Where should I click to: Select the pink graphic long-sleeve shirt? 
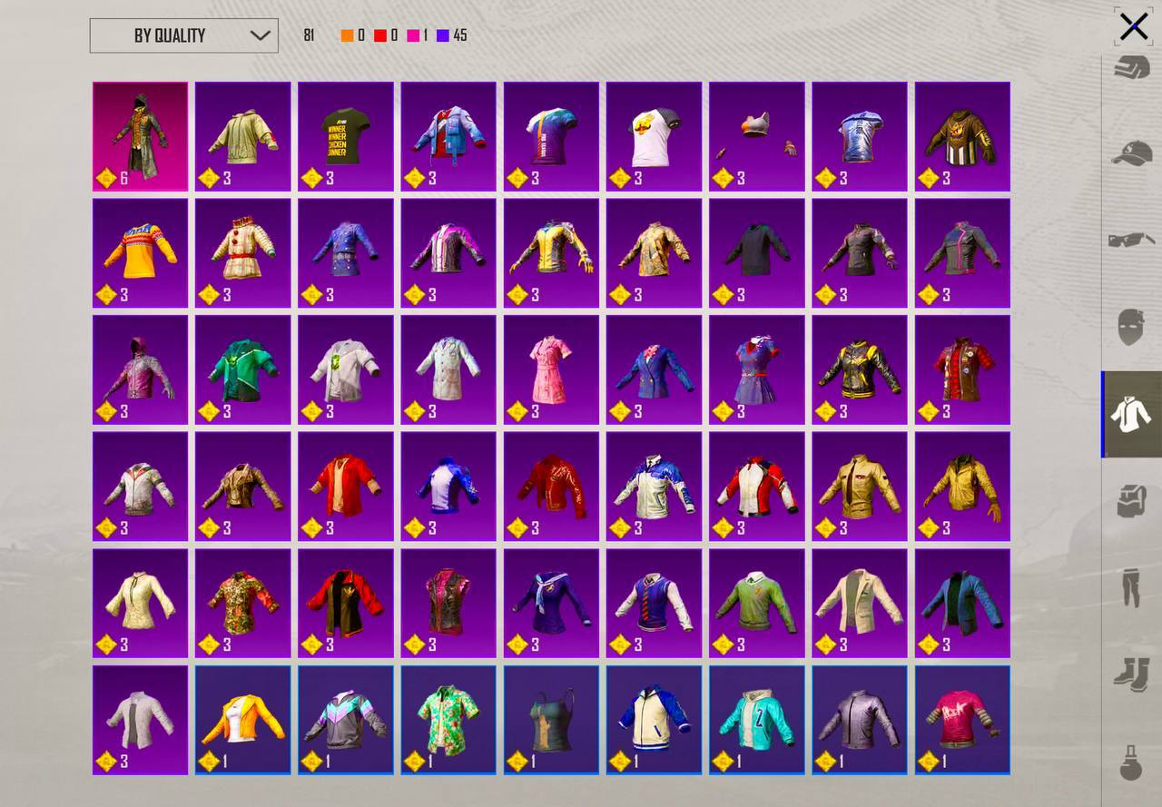pos(962,720)
